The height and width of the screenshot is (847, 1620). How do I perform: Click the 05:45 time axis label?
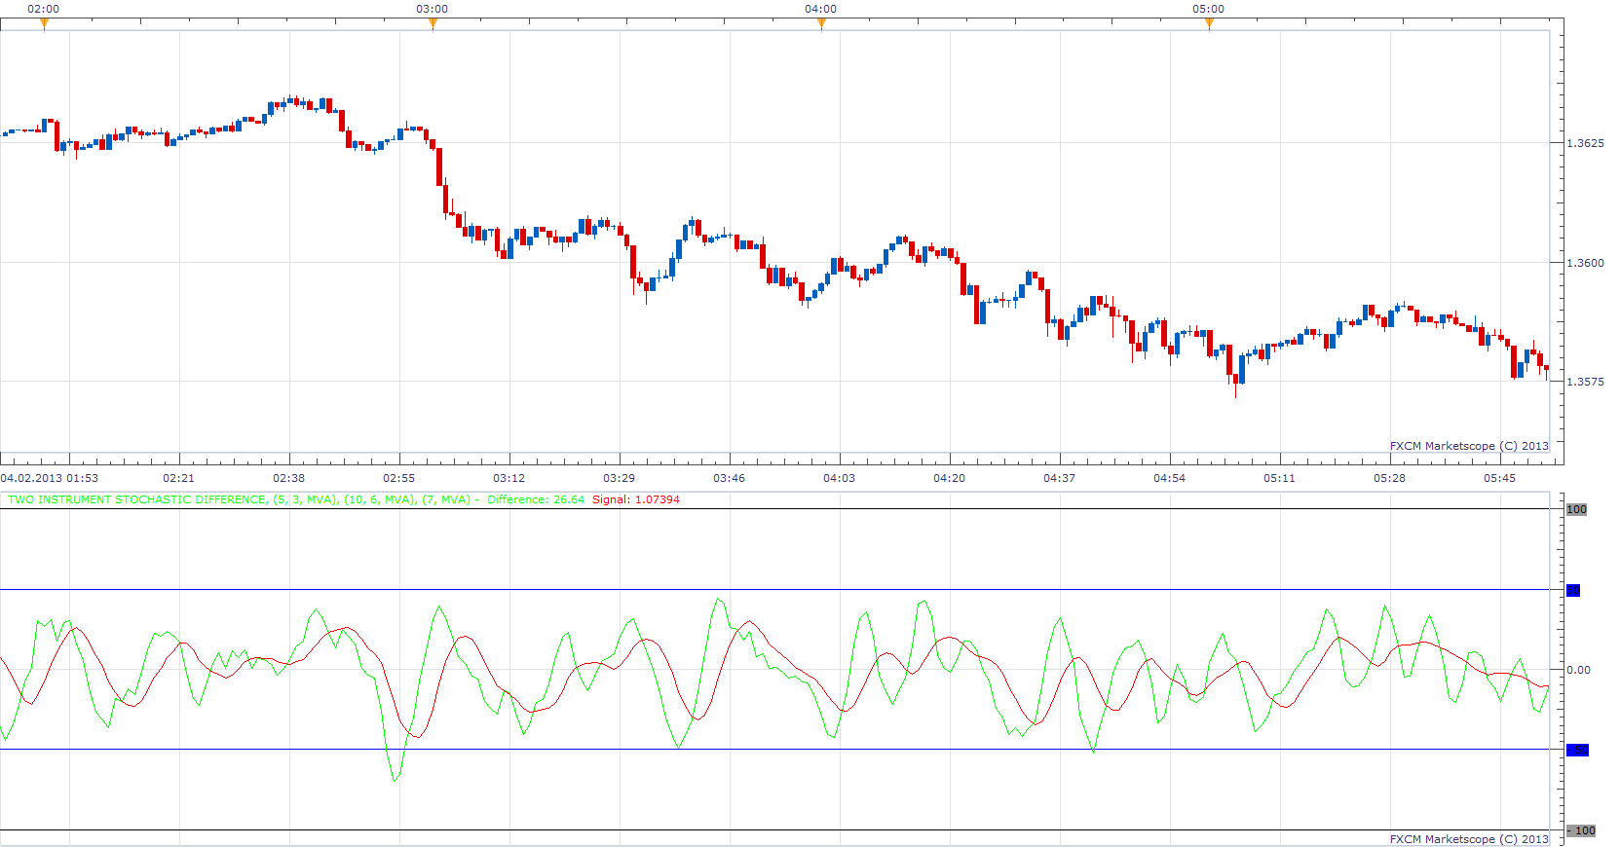1499,478
